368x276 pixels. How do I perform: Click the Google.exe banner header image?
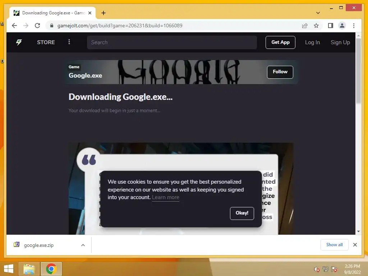[x=181, y=72]
